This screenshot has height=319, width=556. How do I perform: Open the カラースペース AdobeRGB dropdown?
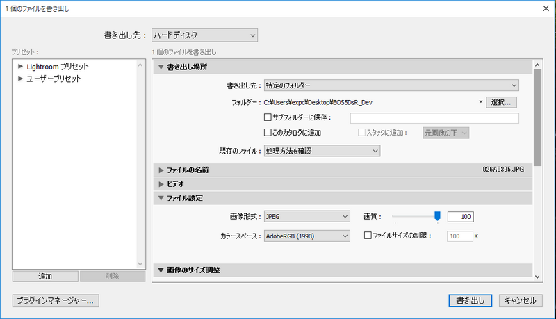[x=306, y=236]
